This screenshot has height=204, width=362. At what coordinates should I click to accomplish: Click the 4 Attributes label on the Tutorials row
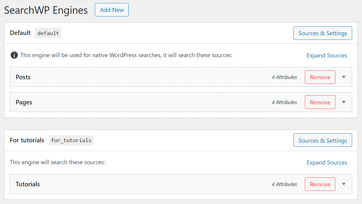tap(284, 184)
